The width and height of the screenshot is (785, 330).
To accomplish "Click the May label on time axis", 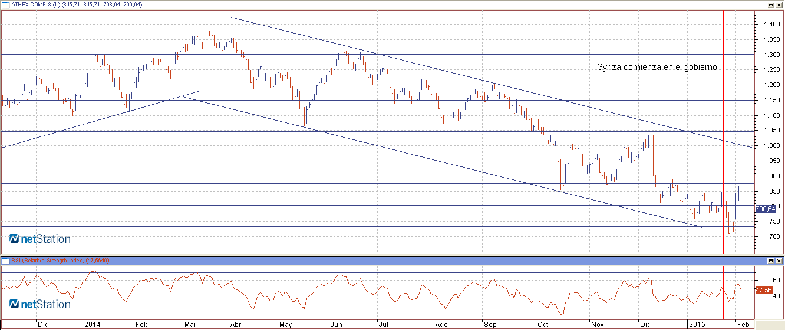I will (286, 324).
